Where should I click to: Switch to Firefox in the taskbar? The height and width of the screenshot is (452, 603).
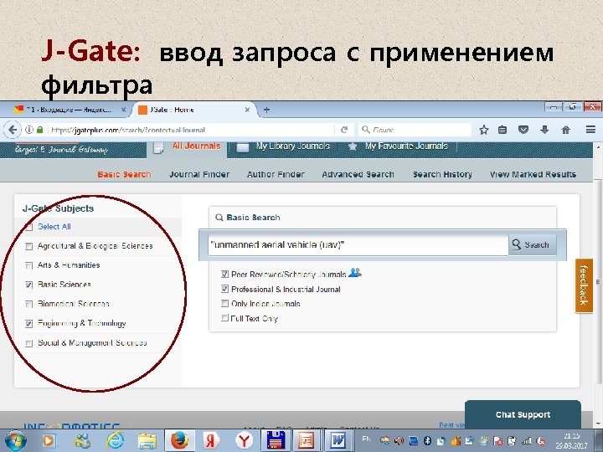pos(179,440)
